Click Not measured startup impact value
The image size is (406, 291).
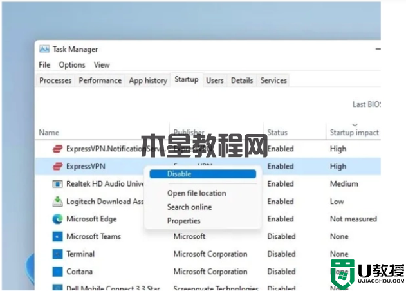353,219
